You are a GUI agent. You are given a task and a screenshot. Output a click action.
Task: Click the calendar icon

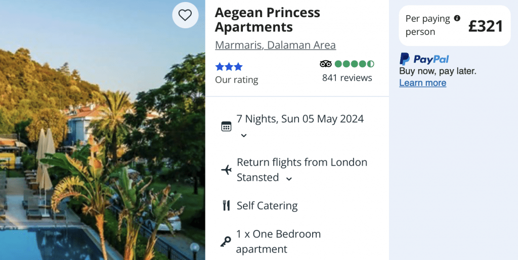pos(226,126)
